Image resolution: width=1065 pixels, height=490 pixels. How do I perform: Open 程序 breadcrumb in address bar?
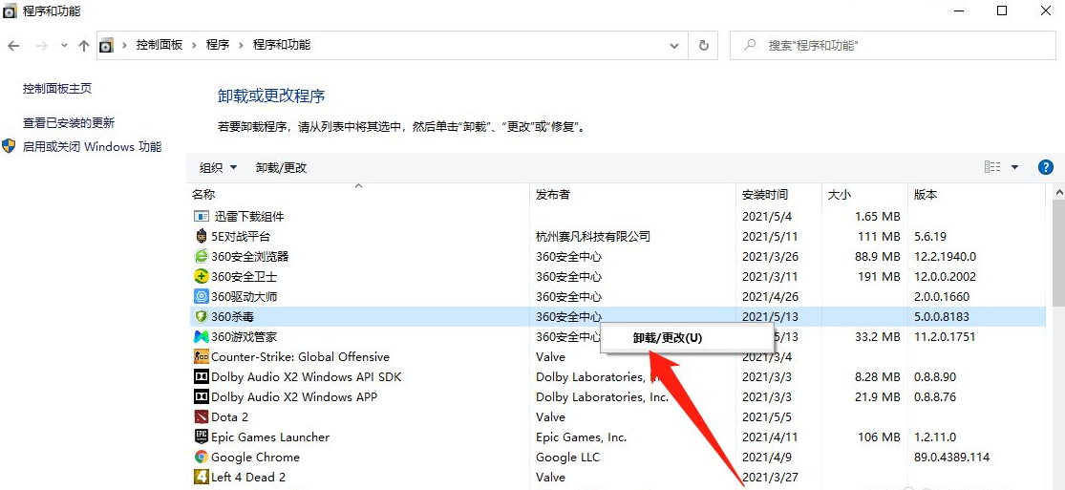click(218, 45)
